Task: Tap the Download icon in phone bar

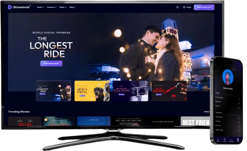Action: [231, 140]
